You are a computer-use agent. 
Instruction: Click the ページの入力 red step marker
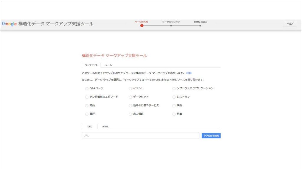click(142, 26)
